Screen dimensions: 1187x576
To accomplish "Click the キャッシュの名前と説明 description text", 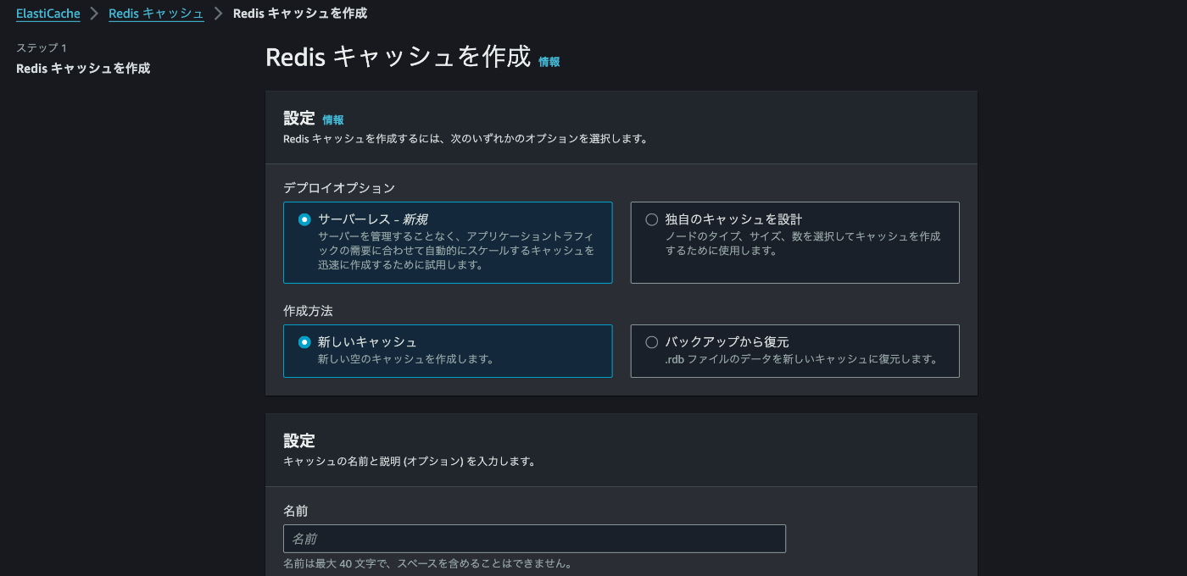I will (409, 462).
